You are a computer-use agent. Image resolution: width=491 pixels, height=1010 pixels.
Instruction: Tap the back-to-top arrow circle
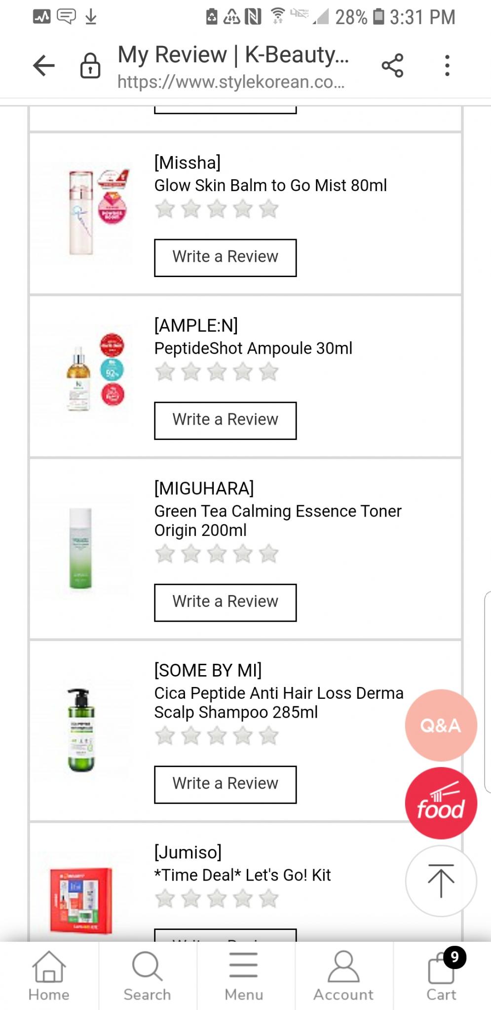[441, 881]
